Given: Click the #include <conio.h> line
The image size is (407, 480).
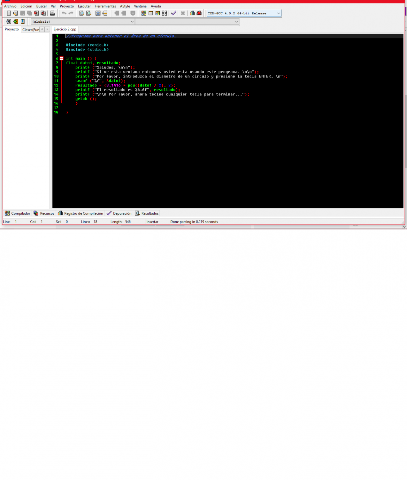Looking at the screenshot, I should (x=87, y=45).
